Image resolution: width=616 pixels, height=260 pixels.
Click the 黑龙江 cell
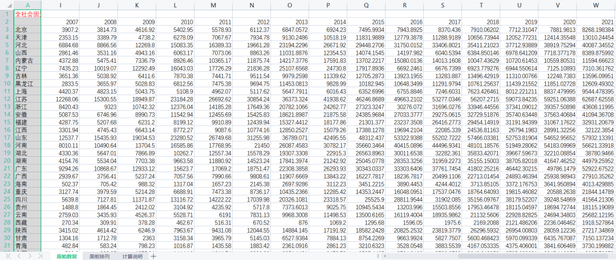pyautogui.click(x=27, y=83)
